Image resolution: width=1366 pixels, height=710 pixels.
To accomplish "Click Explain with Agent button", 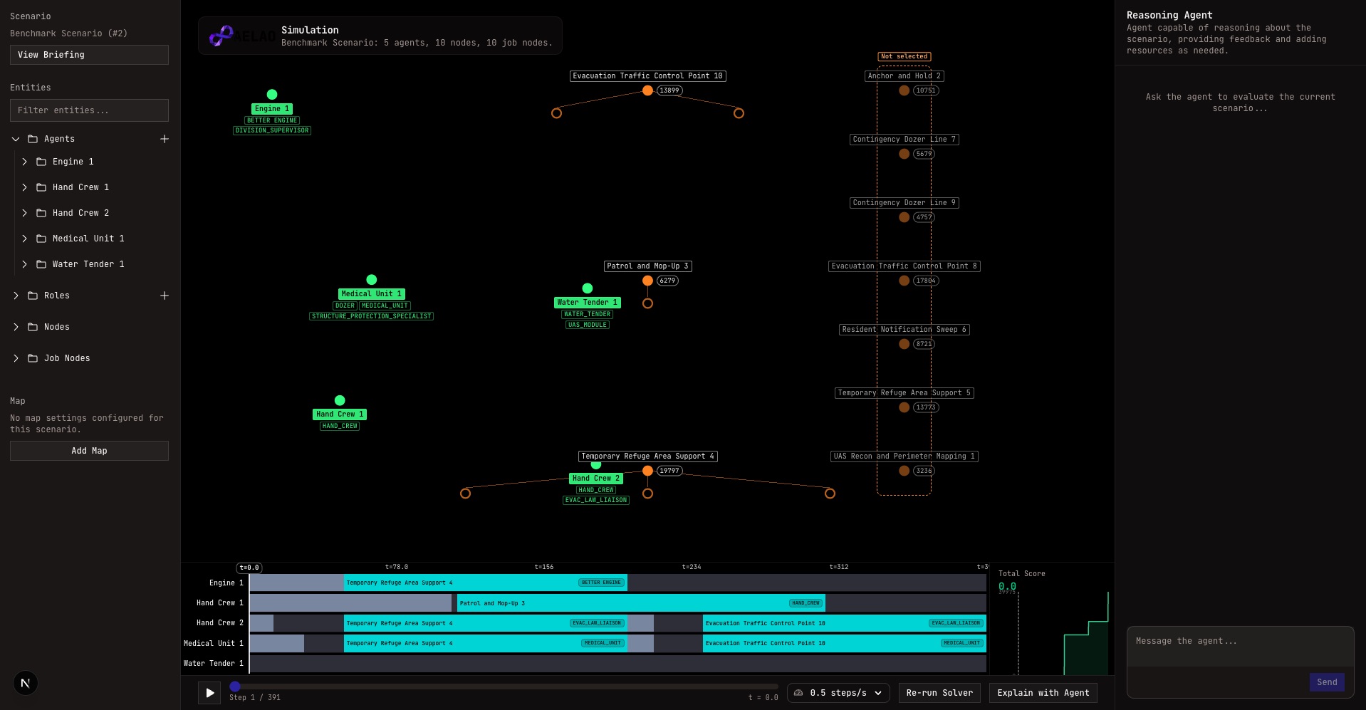I will 1043,693.
